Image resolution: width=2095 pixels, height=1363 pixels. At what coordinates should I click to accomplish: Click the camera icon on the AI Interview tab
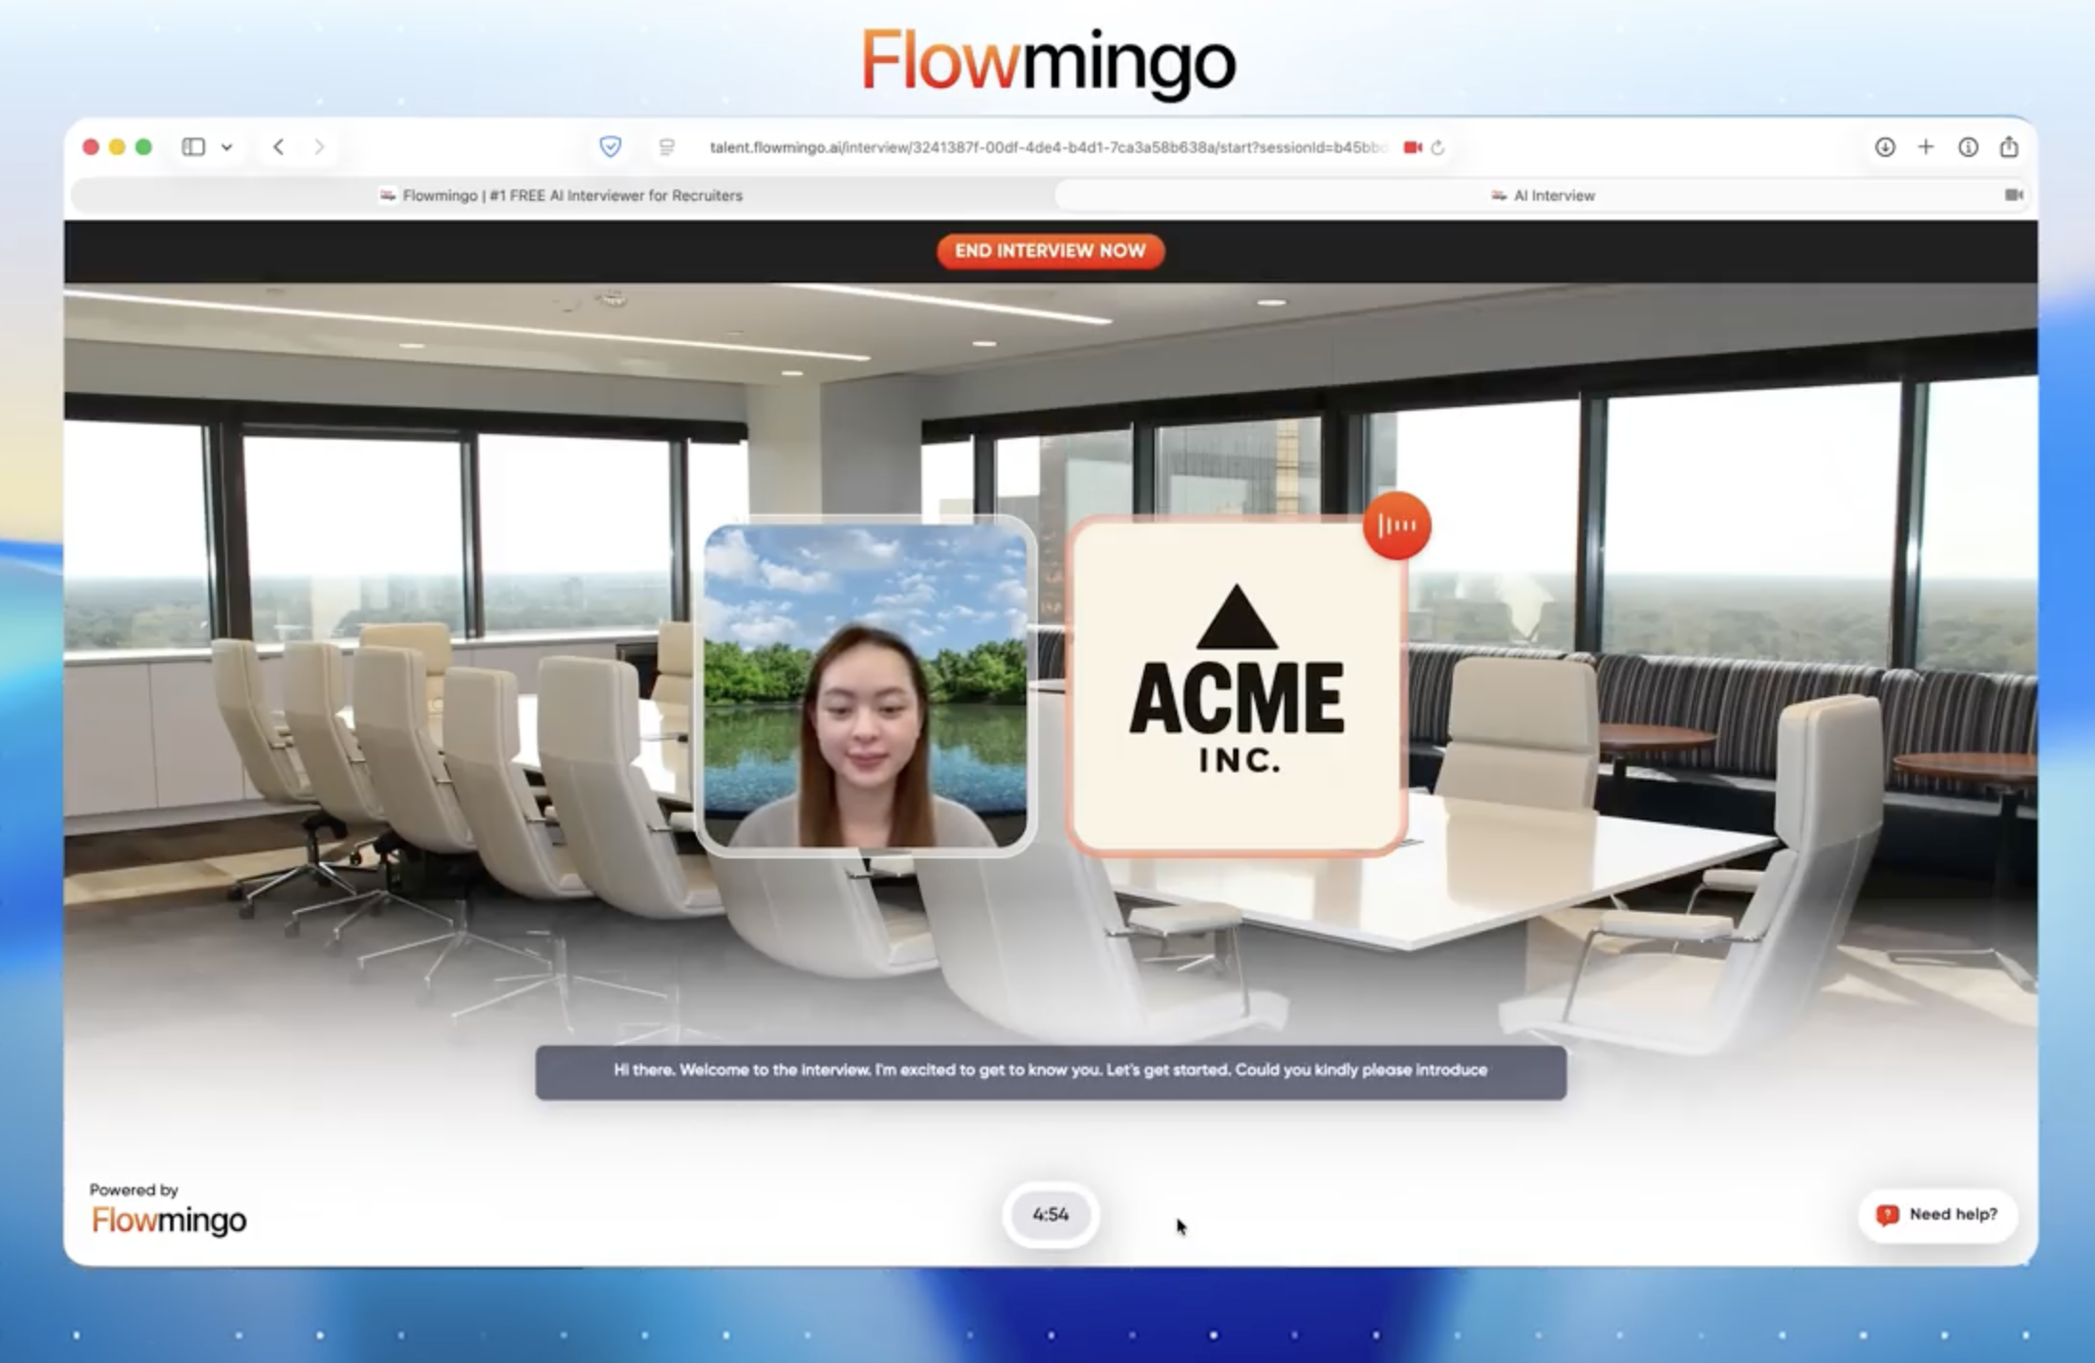(x=2014, y=195)
